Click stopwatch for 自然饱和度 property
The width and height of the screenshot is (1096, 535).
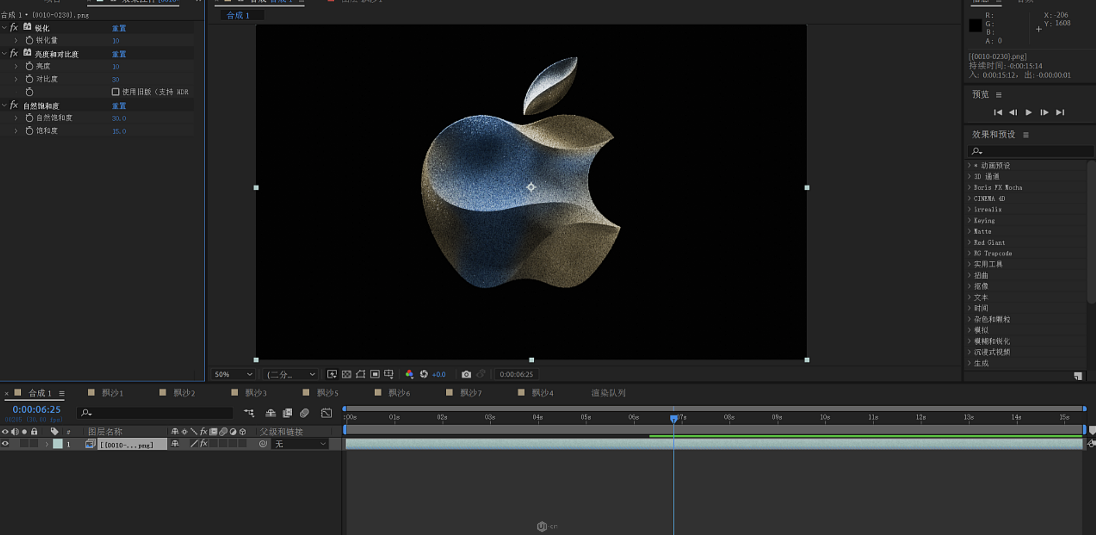tap(29, 118)
